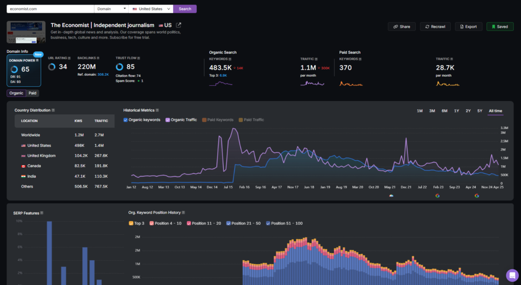Click the Domain Power info icon

coord(37,60)
